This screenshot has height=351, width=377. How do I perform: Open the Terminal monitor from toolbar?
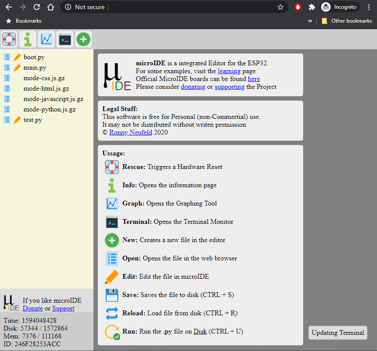65,39
